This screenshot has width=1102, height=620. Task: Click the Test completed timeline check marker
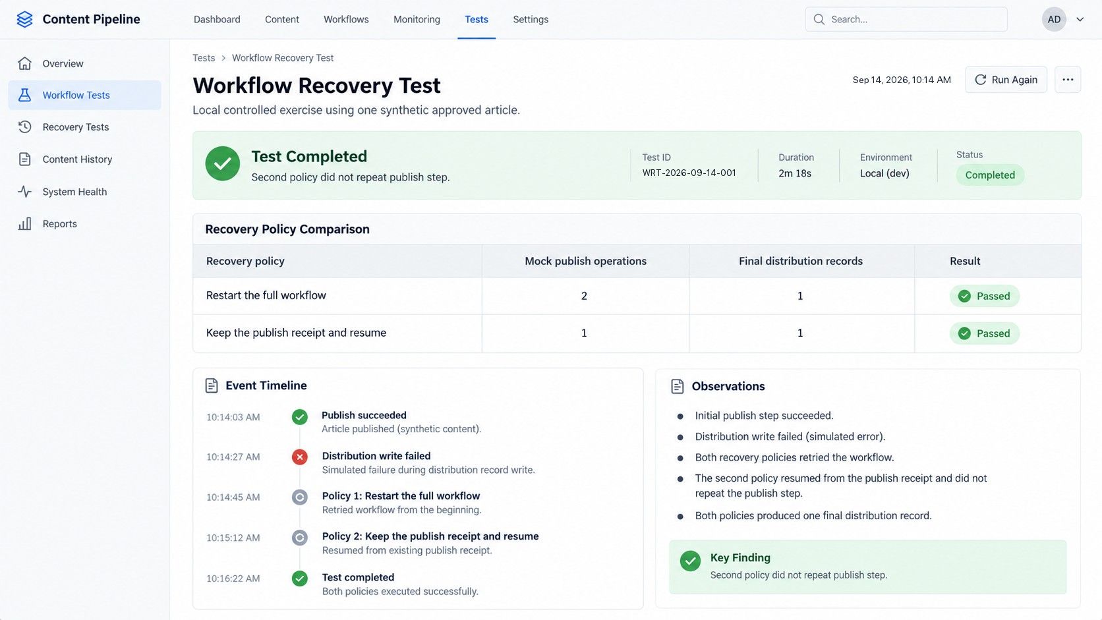click(x=300, y=578)
